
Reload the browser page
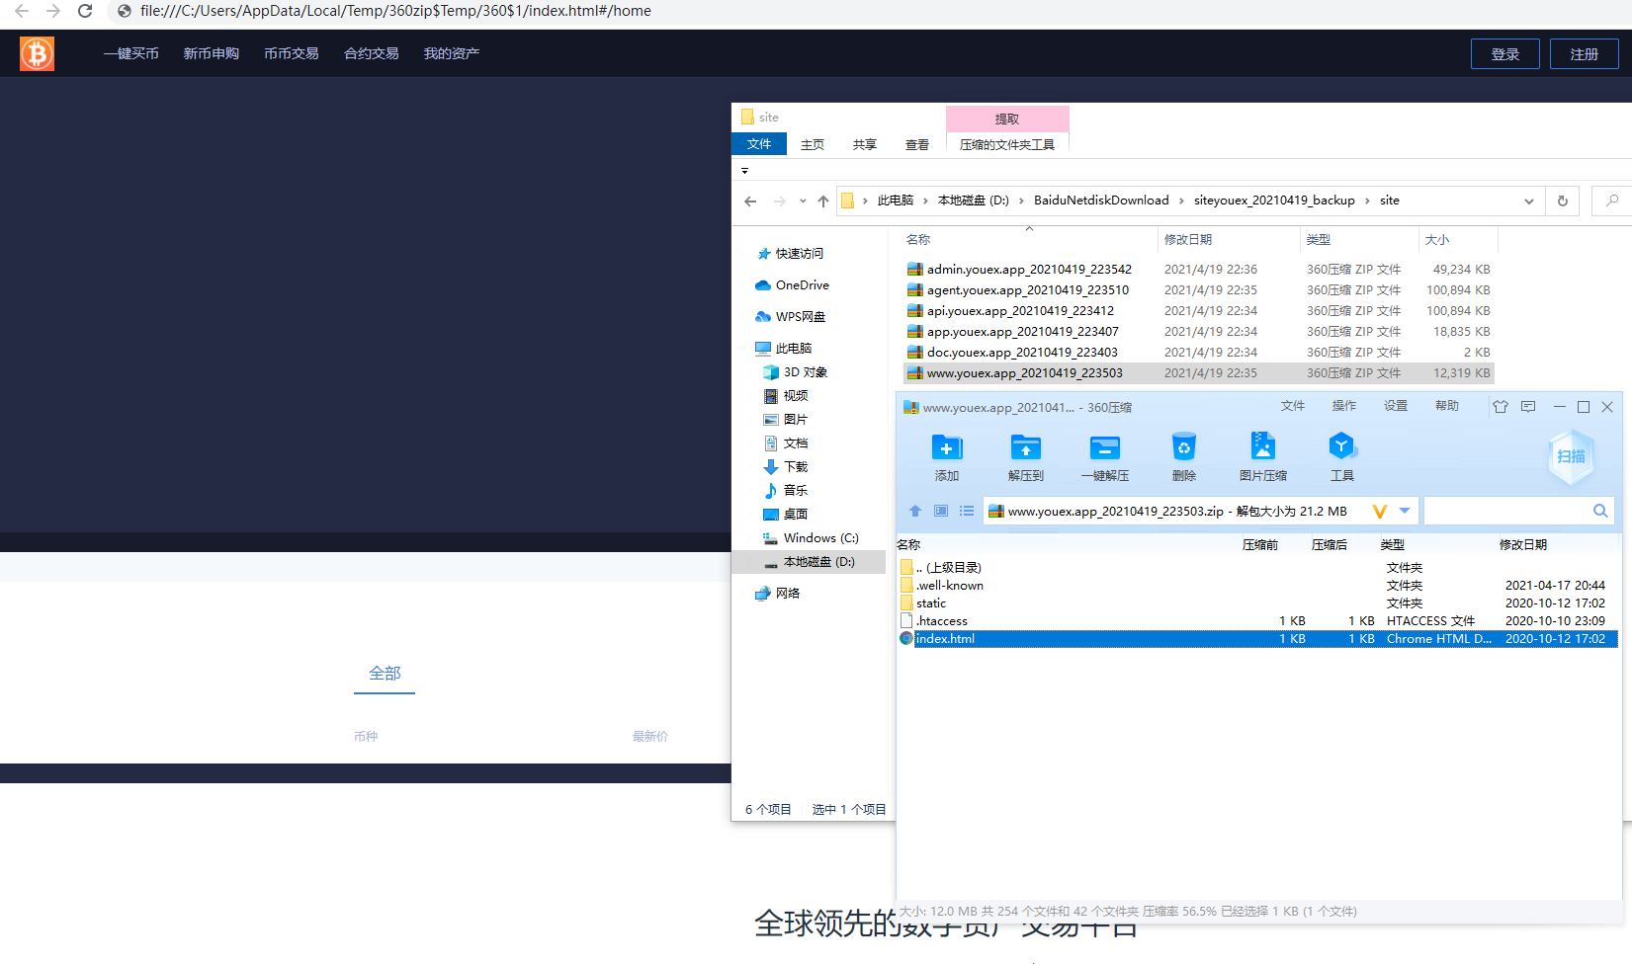pos(85,11)
